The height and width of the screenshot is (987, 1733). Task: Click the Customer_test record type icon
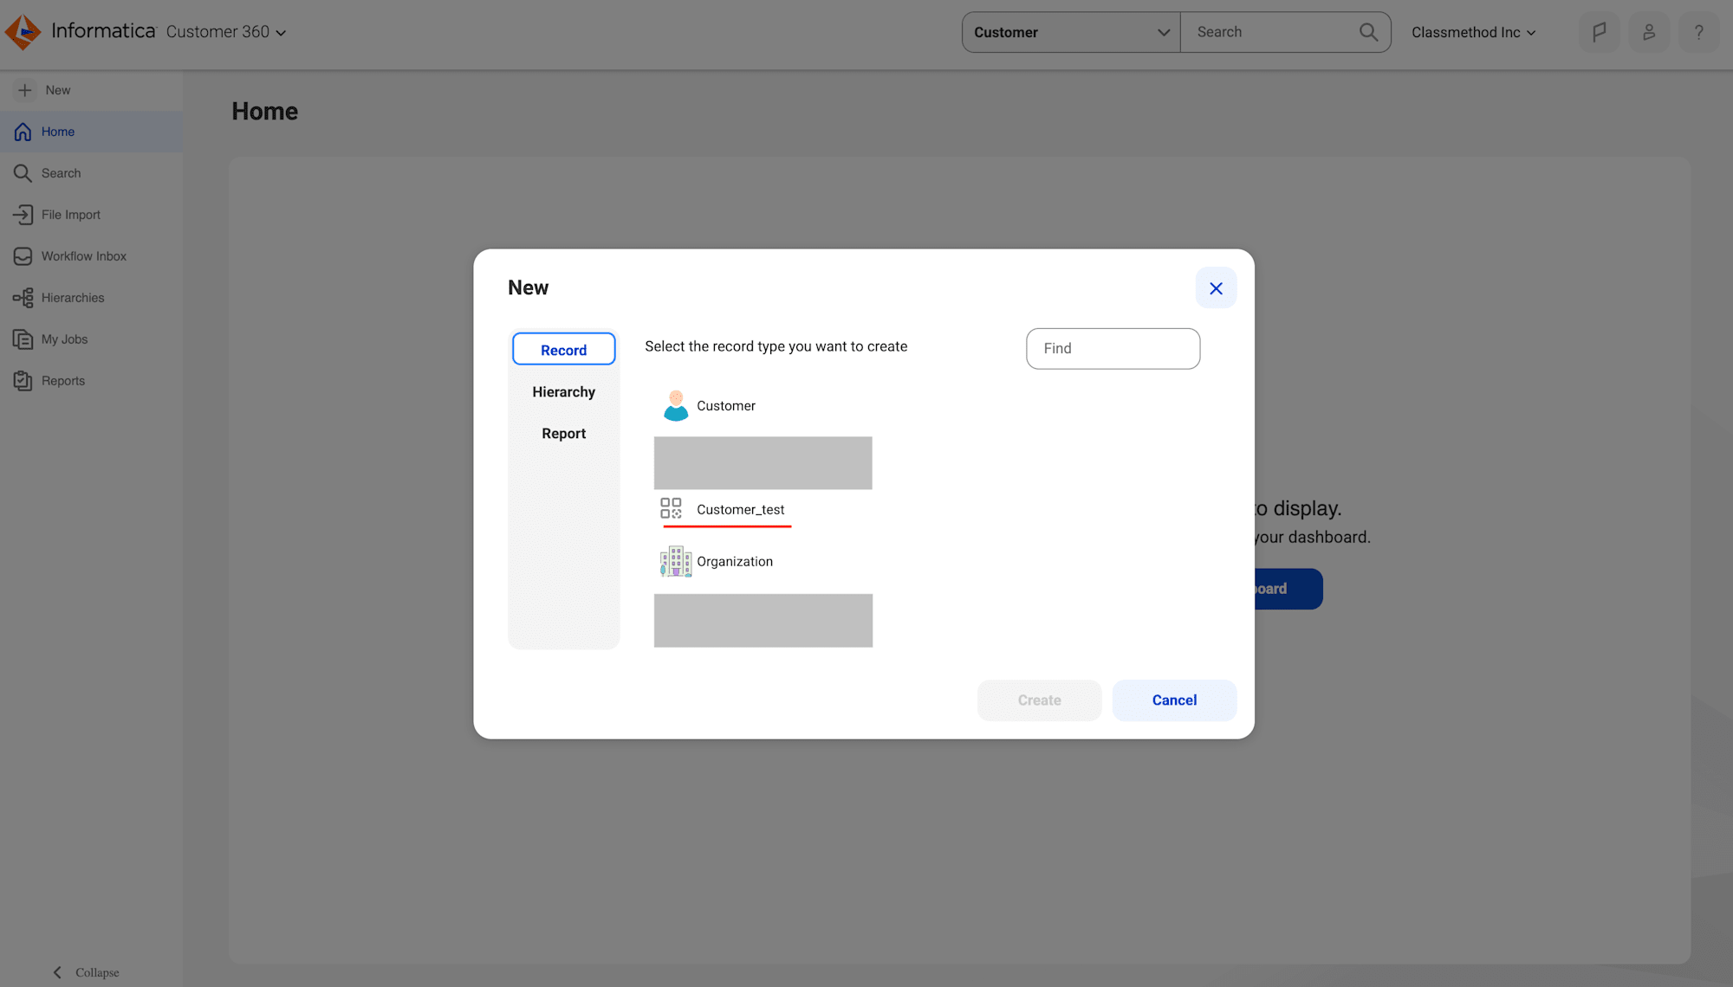click(x=672, y=507)
